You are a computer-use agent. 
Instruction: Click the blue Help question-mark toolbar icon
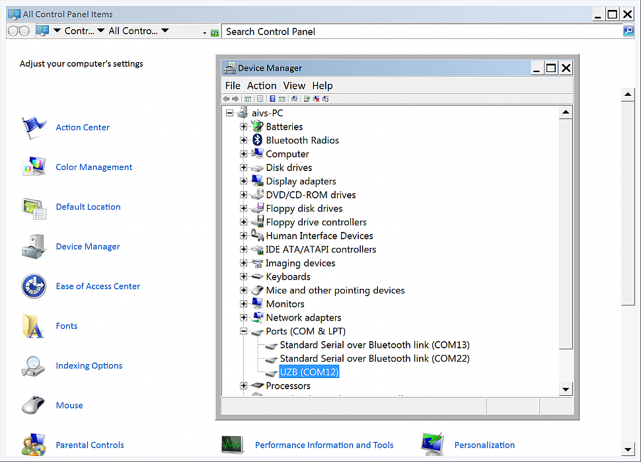point(273,99)
